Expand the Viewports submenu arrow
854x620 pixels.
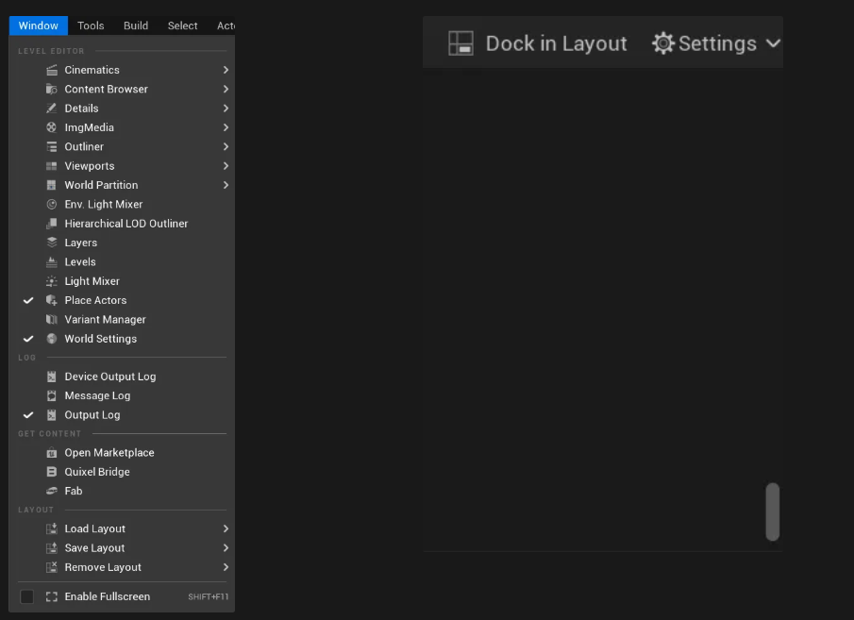226,166
